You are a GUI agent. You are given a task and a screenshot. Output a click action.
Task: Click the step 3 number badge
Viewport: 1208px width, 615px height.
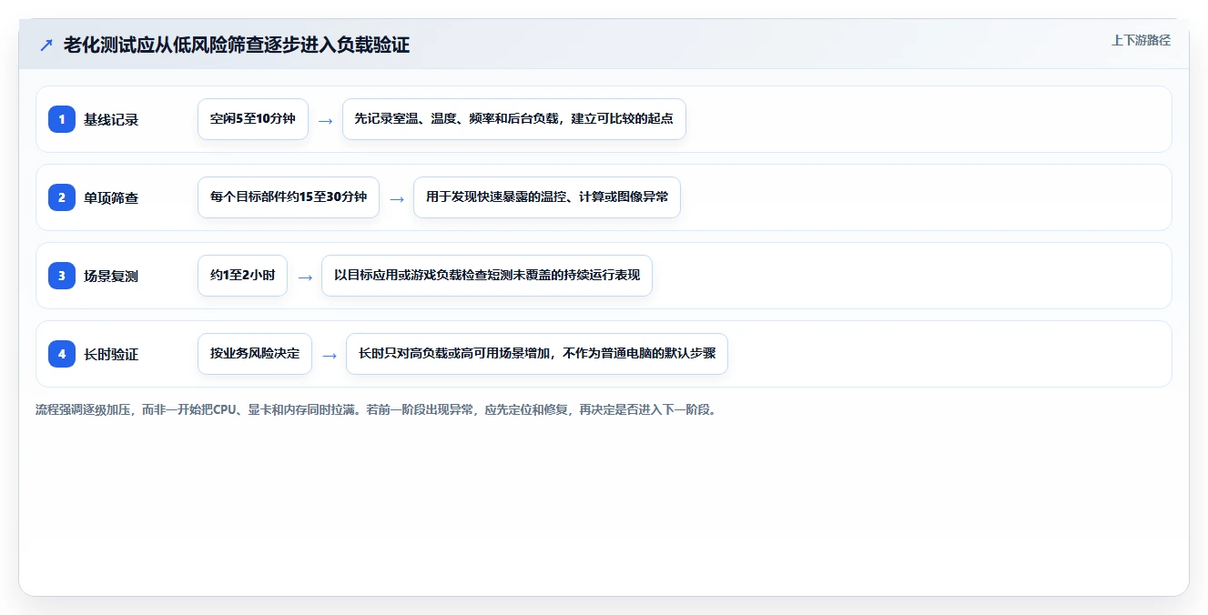point(62,276)
